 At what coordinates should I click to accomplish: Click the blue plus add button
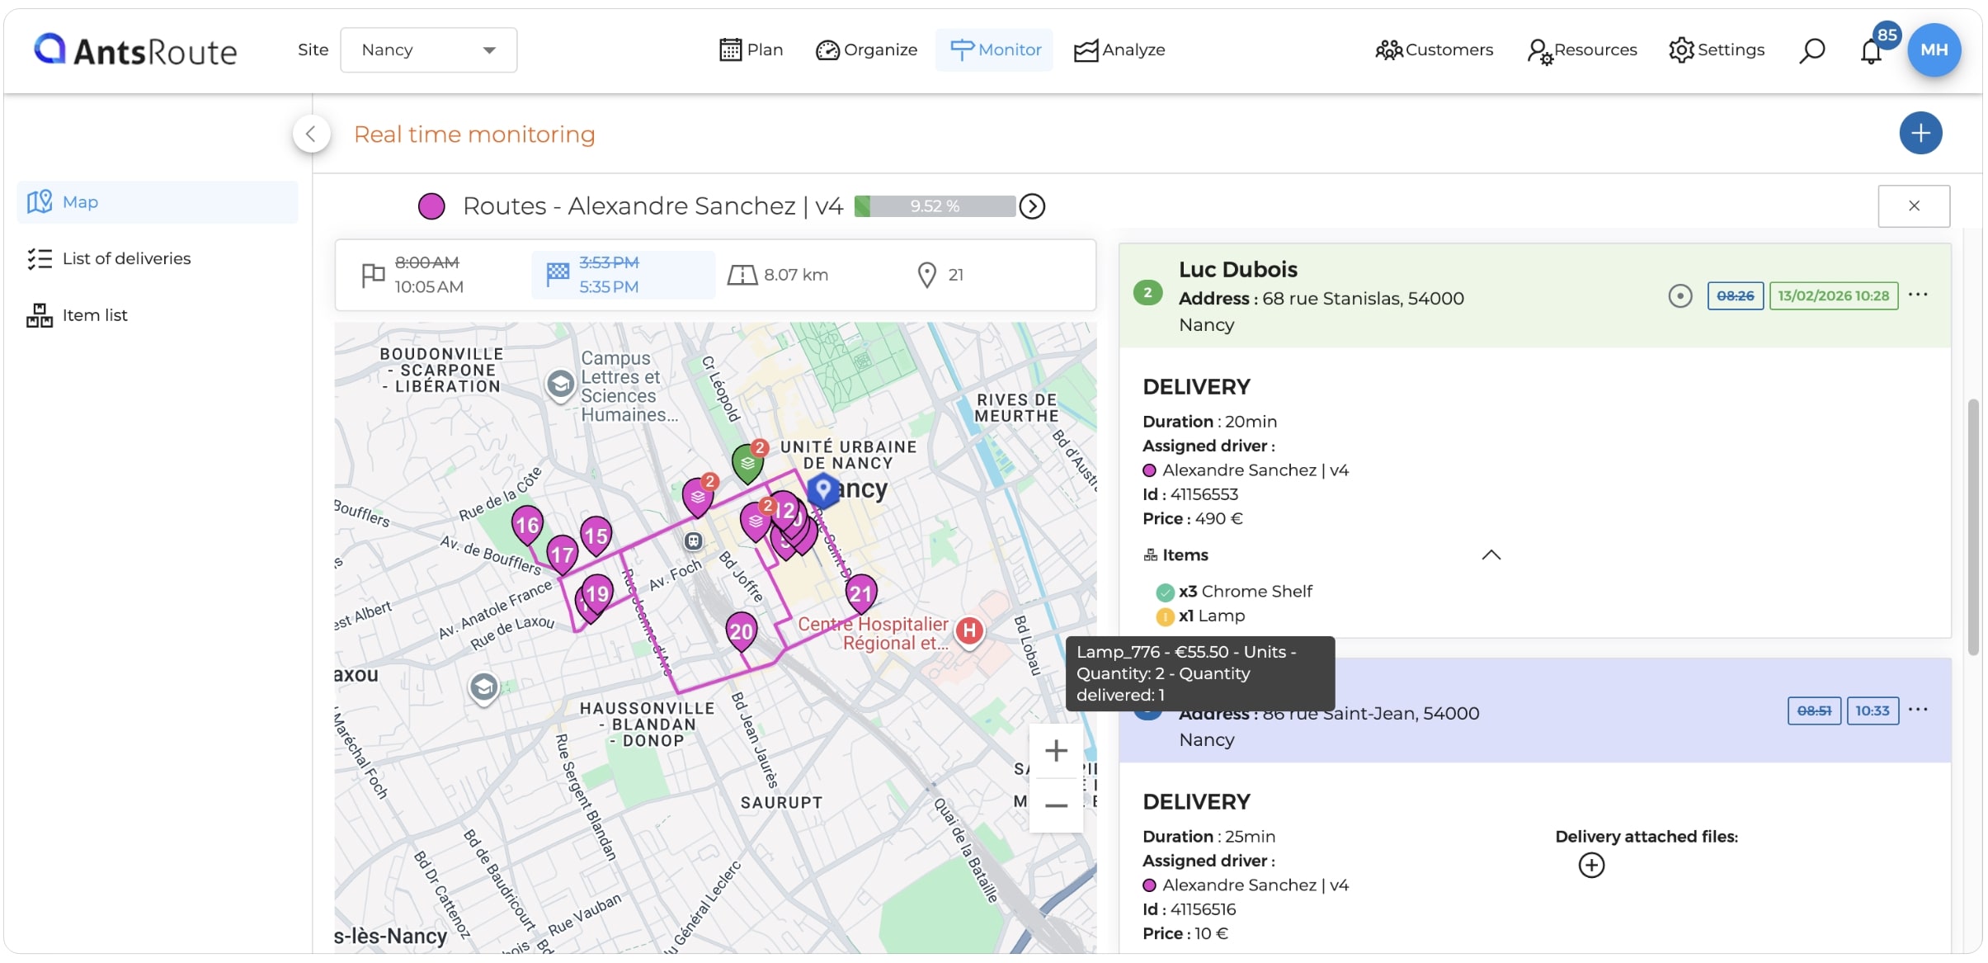[1920, 133]
